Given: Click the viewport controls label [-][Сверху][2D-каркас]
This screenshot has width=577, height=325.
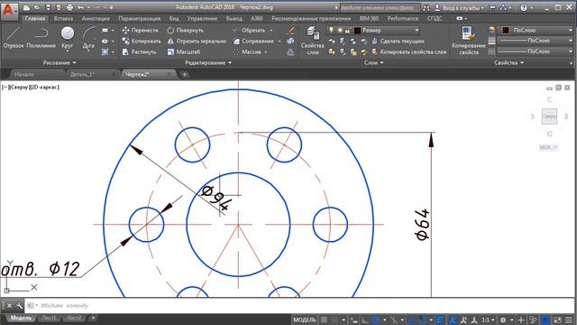Looking at the screenshot, I should point(31,88).
